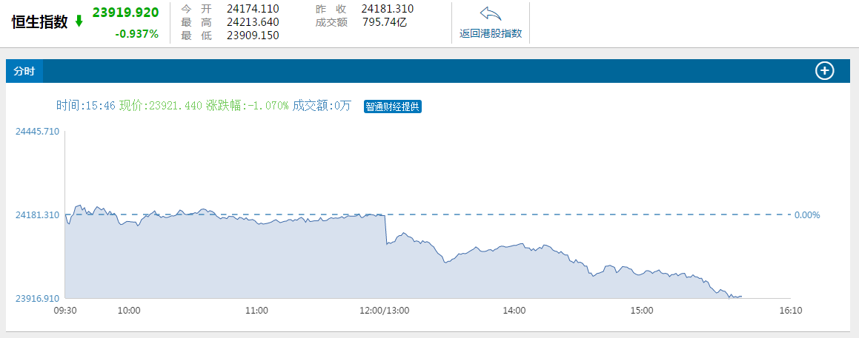Click the 24445.710 upper axis label

[x=37, y=132]
